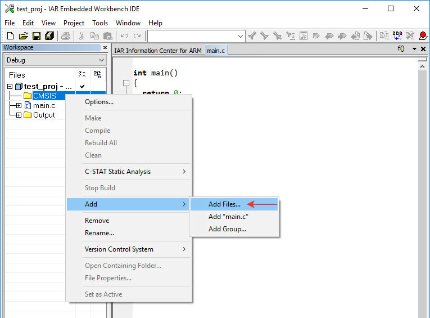Click the Open file folder icon
This screenshot has height=318, width=430.
[x=23, y=36]
